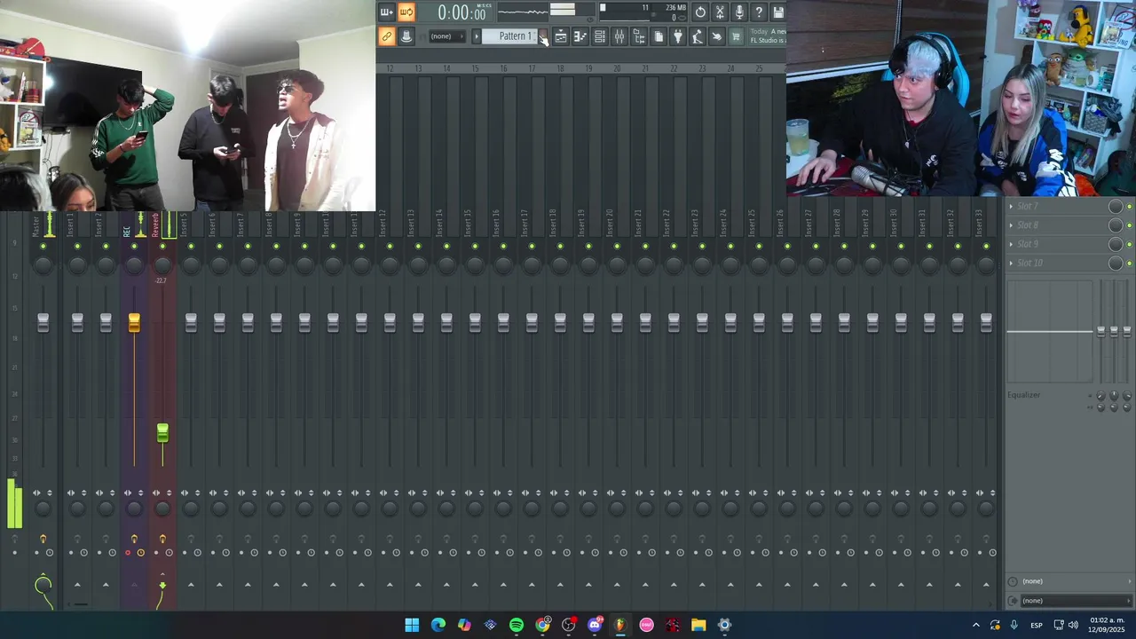Mute the Master track green light
Viewport: 1136px width, 639px height.
43,247
